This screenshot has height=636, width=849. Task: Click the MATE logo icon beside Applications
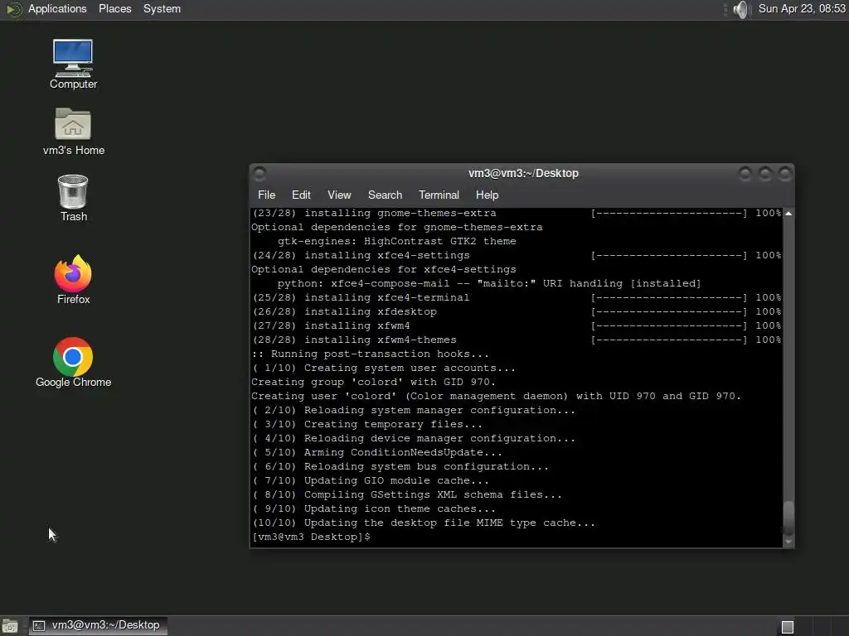click(13, 9)
